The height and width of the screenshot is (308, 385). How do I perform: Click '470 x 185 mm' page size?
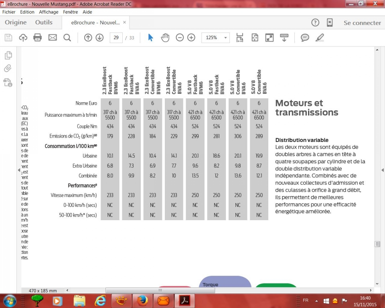(43, 291)
